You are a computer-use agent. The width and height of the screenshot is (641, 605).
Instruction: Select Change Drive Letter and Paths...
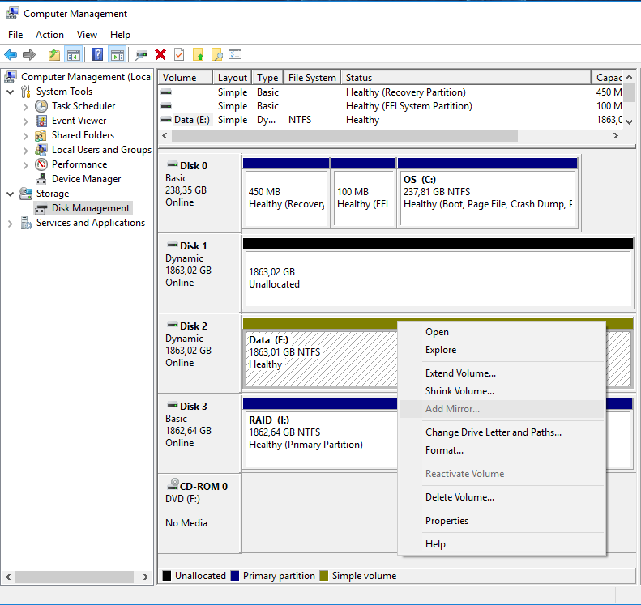502,432
